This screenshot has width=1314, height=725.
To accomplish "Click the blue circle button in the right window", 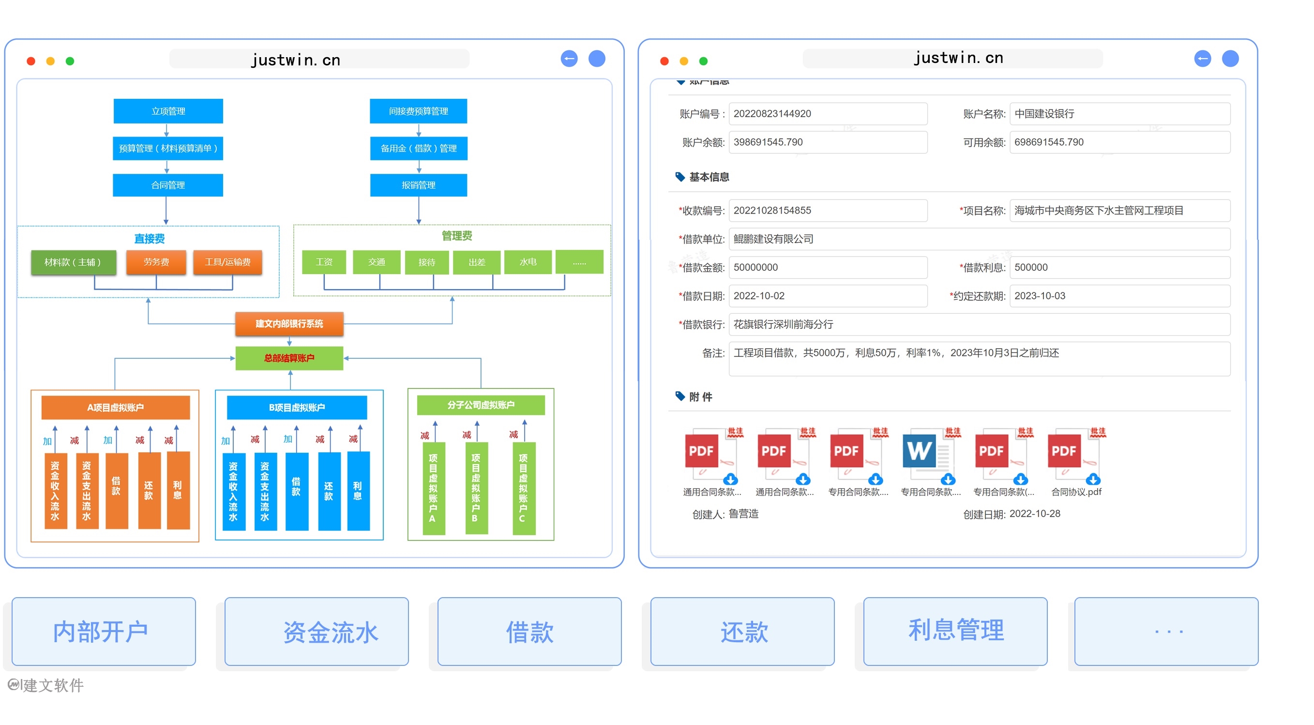I will pos(1230,59).
